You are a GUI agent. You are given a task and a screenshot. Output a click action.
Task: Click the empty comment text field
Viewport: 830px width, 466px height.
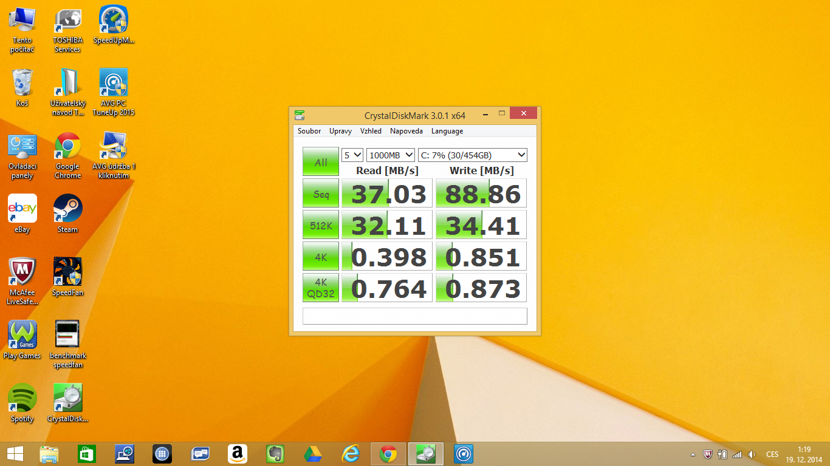414,316
